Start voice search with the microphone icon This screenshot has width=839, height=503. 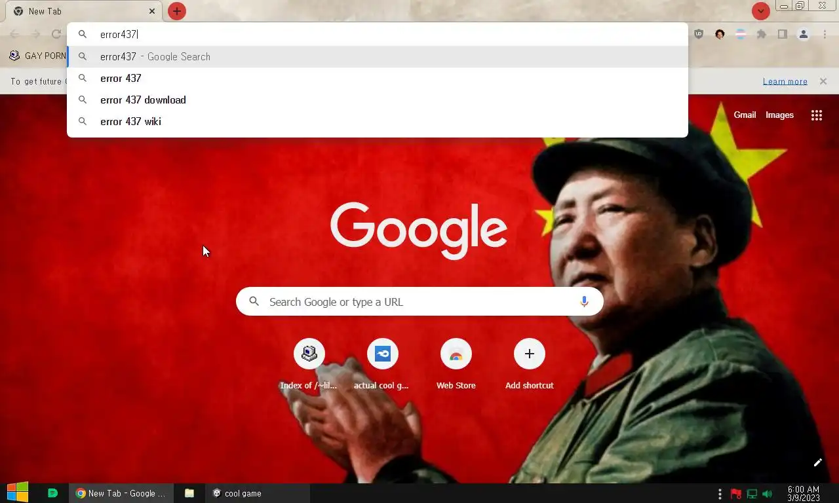coord(584,301)
